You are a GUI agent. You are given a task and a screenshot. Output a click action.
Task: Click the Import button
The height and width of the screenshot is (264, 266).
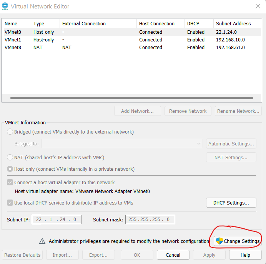click(62, 255)
